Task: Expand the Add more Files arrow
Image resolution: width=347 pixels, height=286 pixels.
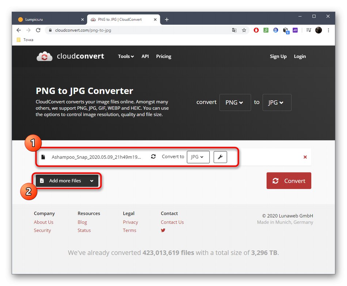Action: pyautogui.click(x=92, y=181)
